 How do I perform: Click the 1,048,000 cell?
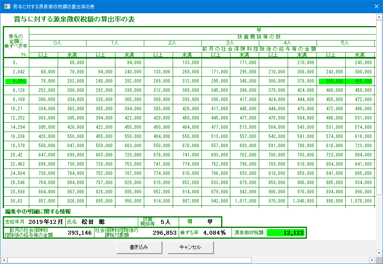point(303,201)
